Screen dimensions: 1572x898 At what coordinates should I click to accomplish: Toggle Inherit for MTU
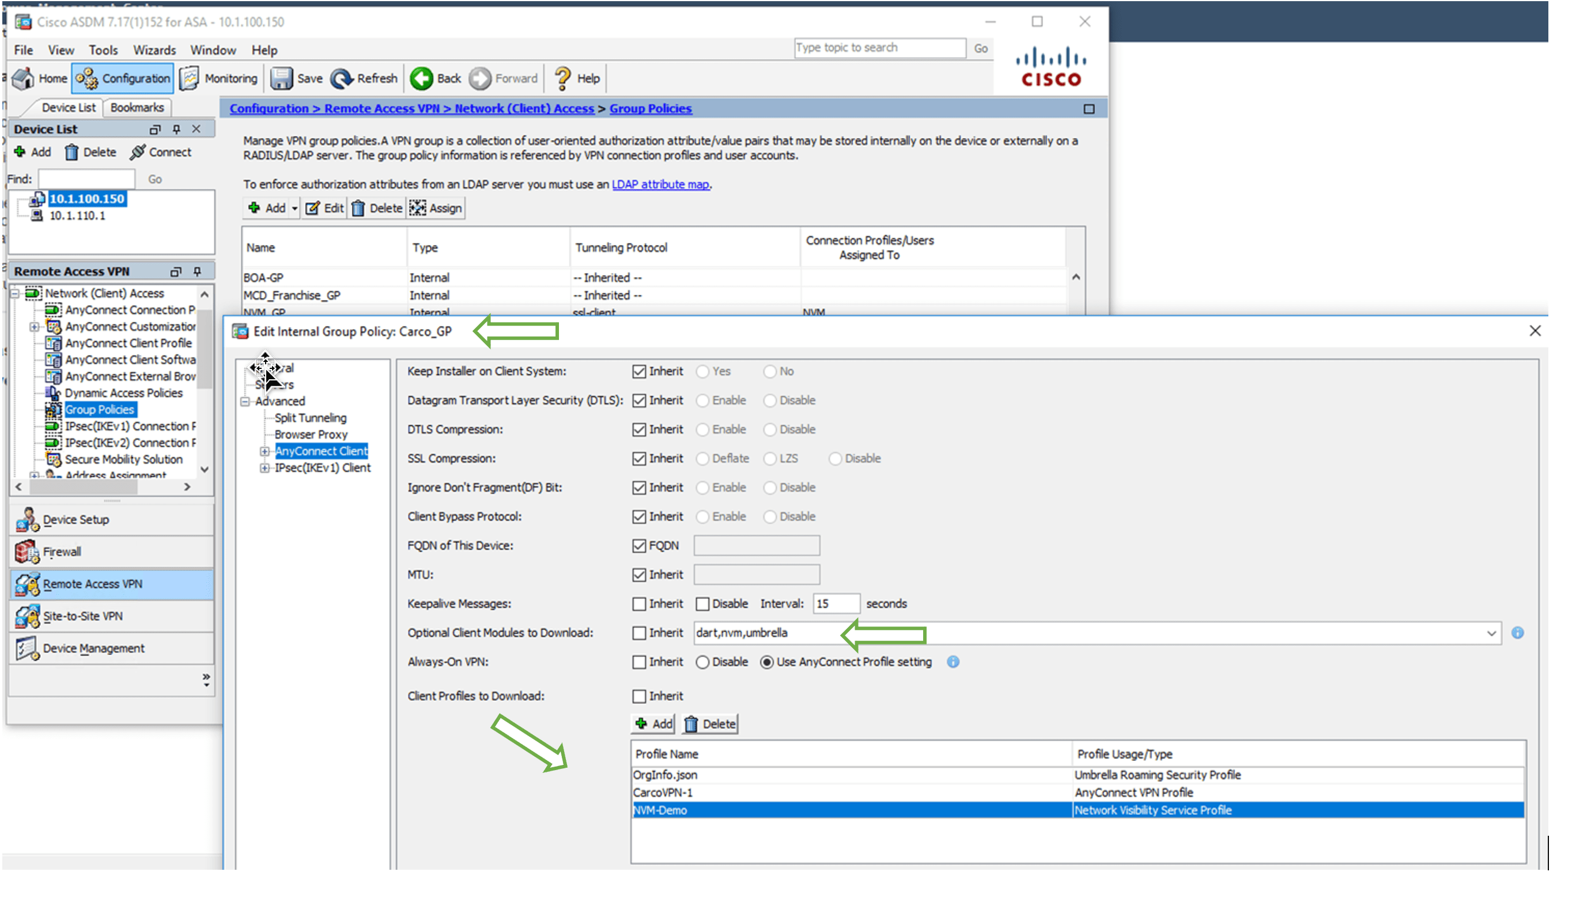[x=639, y=574]
